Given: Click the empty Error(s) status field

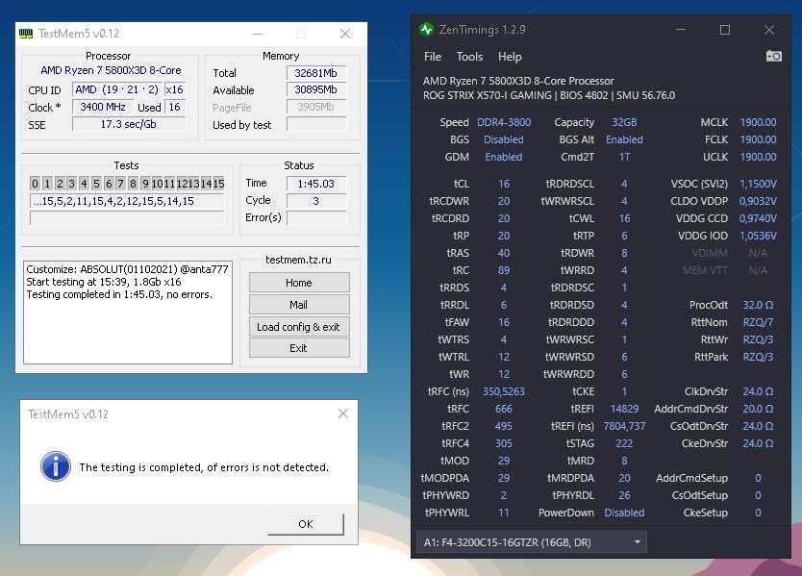Looking at the screenshot, I should click(315, 218).
